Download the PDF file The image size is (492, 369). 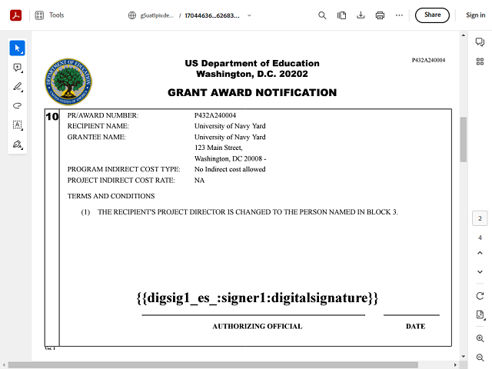361,15
